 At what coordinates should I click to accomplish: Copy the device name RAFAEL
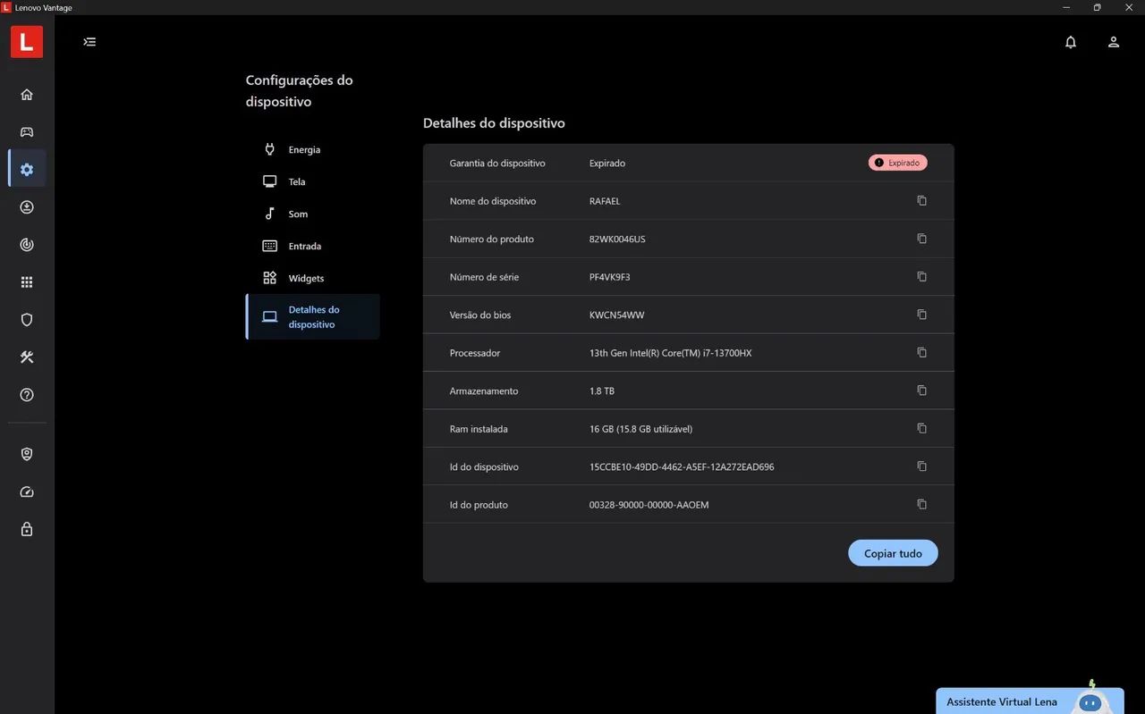click(922, 201)
